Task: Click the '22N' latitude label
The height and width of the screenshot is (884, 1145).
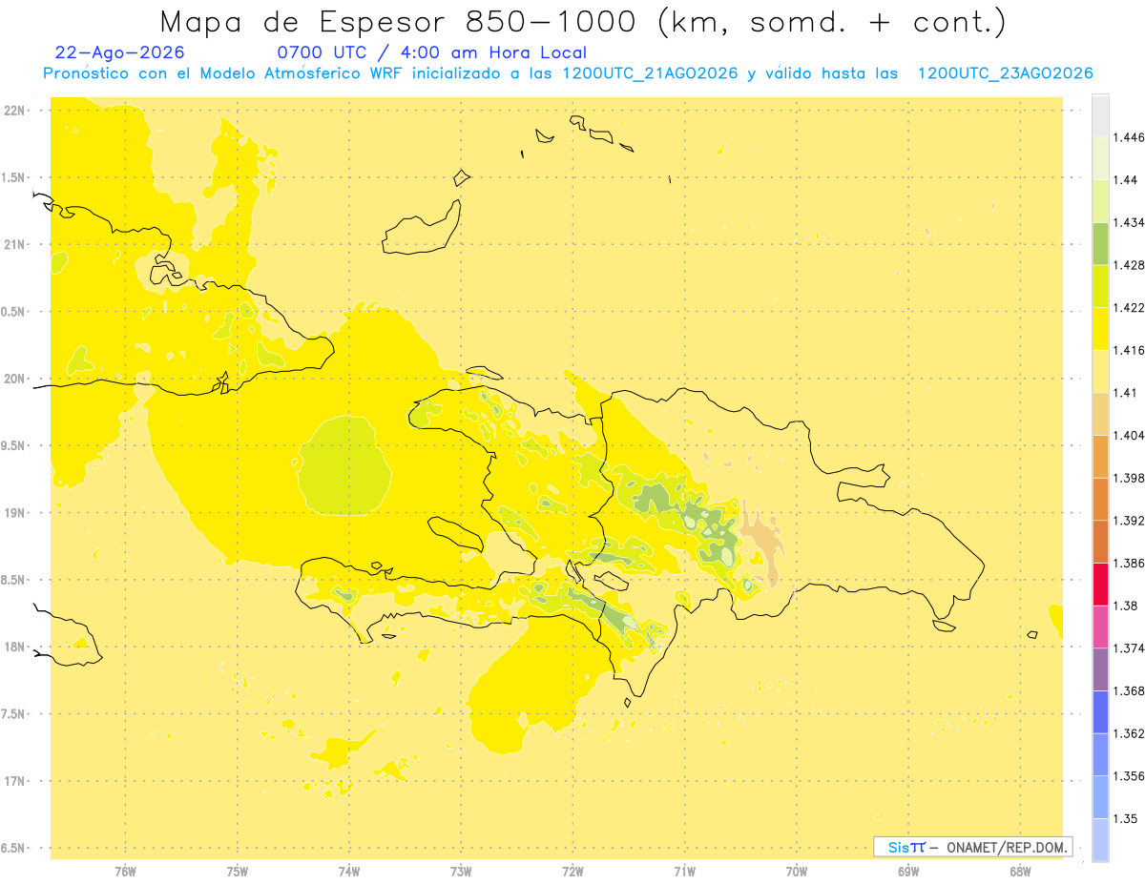Action: tap(13, 111)
